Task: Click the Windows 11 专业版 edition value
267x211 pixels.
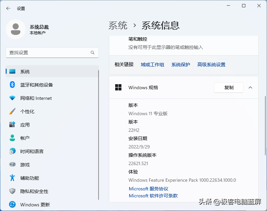Action: tap(148, 113)
